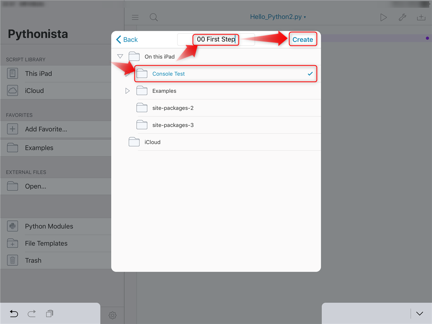Click the undo arrow icon
Image resolution: width=432 pixels, height=324 pixels.
pos(14,314)
